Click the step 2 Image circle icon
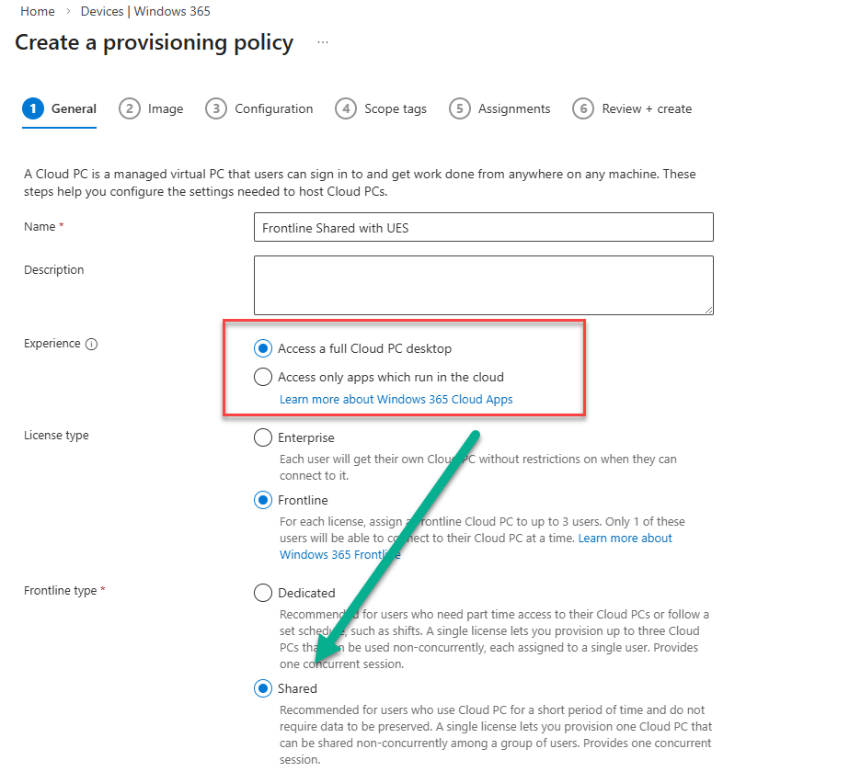The image size is (861, 783). pyautogui.click(x=129, y=108)
